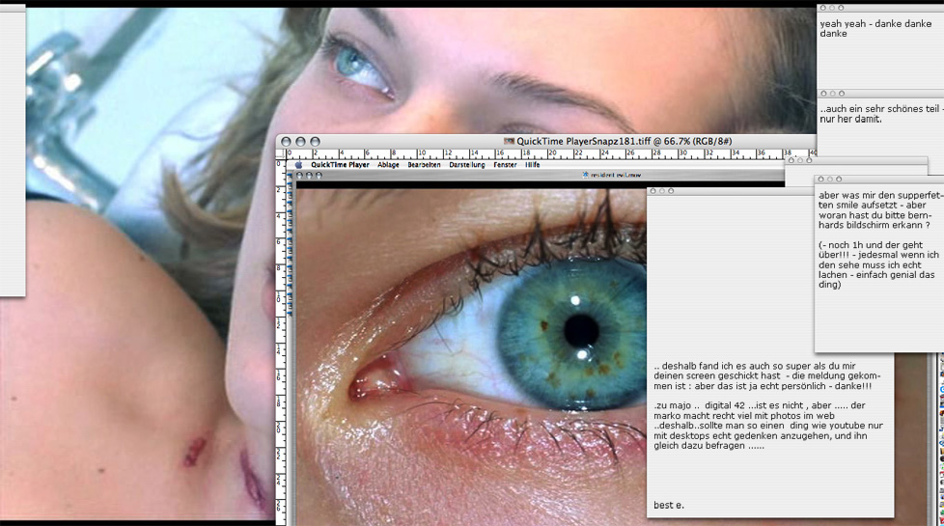Screen dimensions: 944x526
Task: Open the Apple menu in the captured menu bar
Action: coord(299,165)
